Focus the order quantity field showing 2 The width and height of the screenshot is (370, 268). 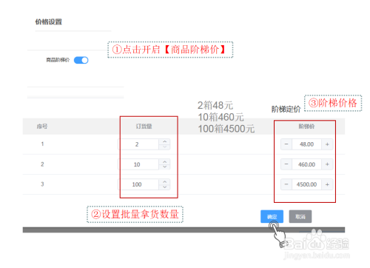pos(138,144)
